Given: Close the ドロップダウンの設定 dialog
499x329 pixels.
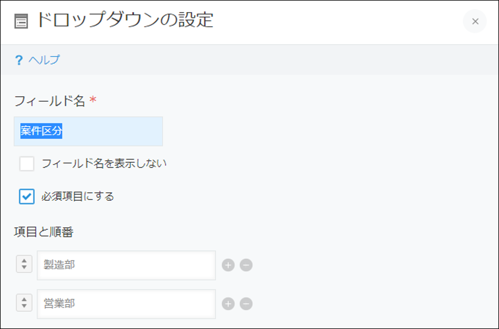Looking at the screenshot, I should click(475, 21).
